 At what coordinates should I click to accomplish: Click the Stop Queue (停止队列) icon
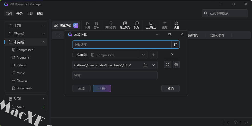click(125, 24)
